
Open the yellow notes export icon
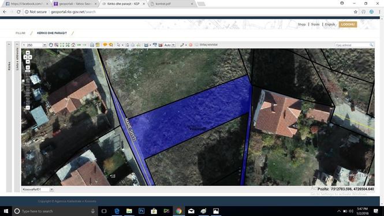click(98, 45)
